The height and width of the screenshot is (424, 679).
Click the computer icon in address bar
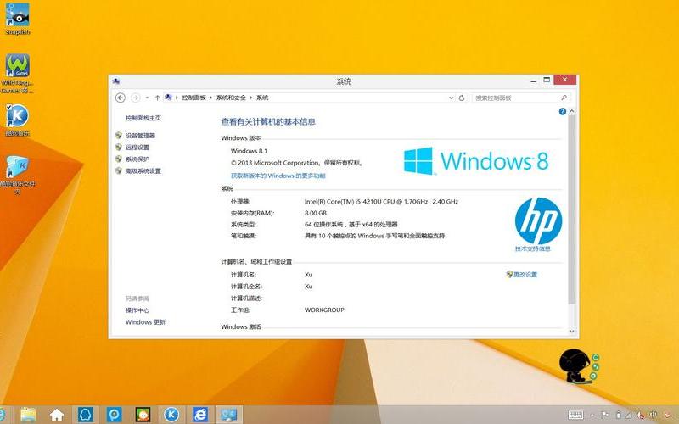tap(168, 98)
